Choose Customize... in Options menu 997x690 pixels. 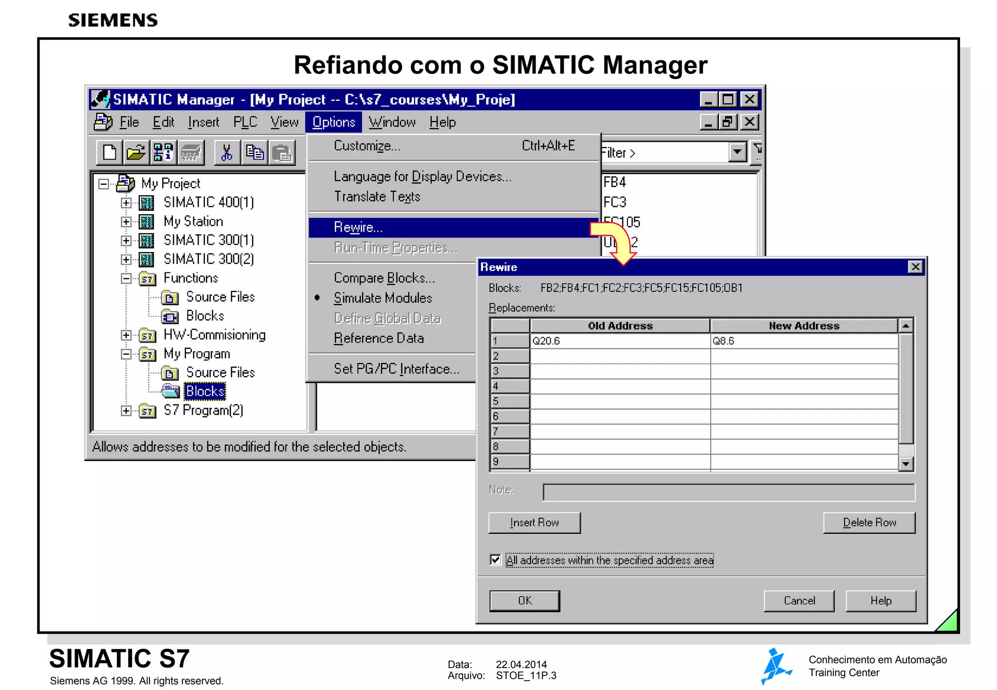tap(453, 145)
